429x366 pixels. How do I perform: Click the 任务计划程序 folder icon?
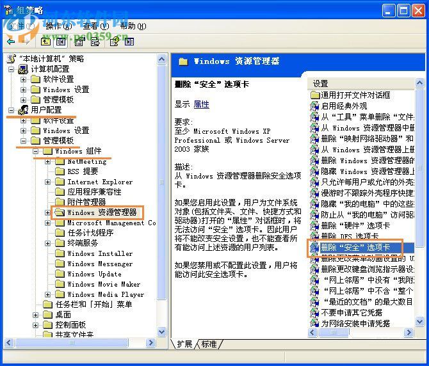pyautogui.click(x=60, y=233)
